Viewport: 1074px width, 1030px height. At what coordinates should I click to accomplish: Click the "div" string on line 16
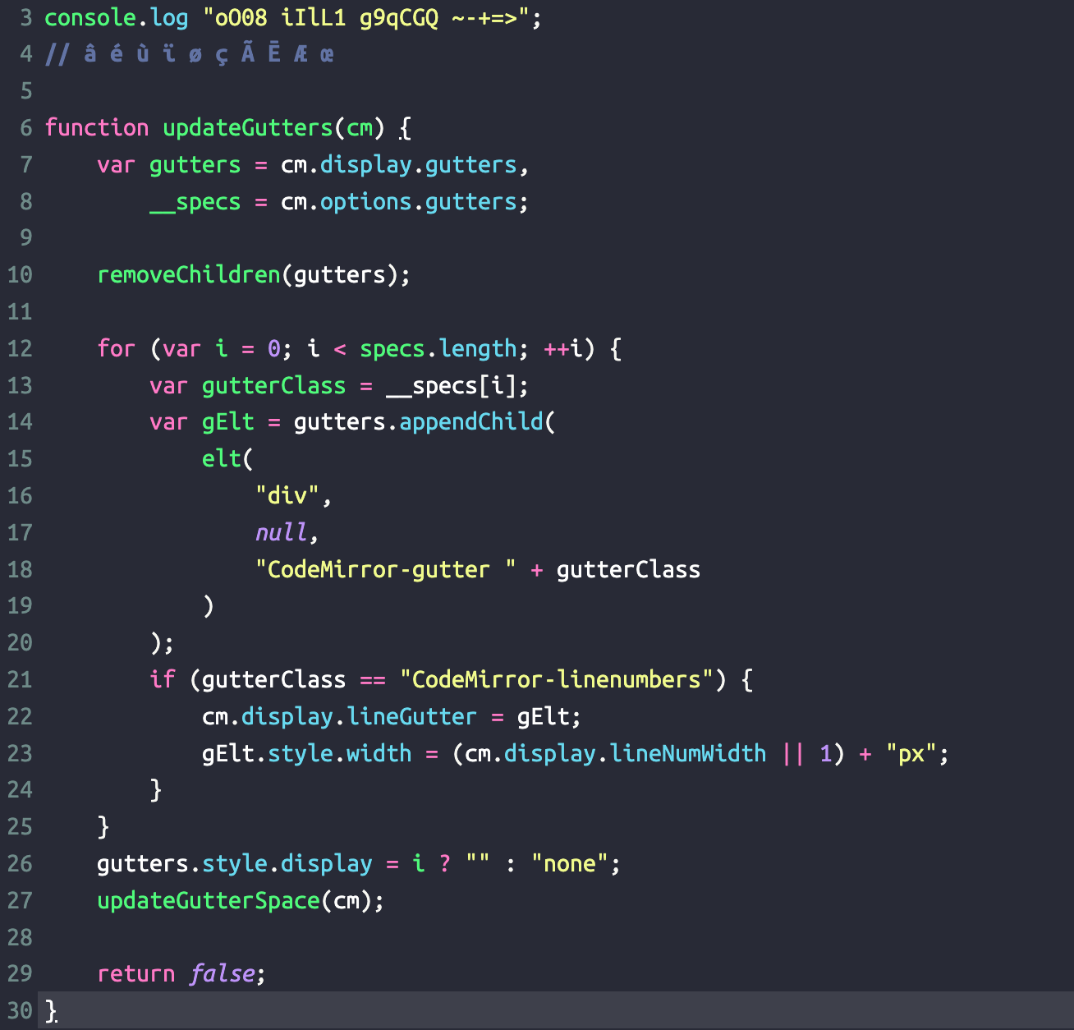point(287,495)
